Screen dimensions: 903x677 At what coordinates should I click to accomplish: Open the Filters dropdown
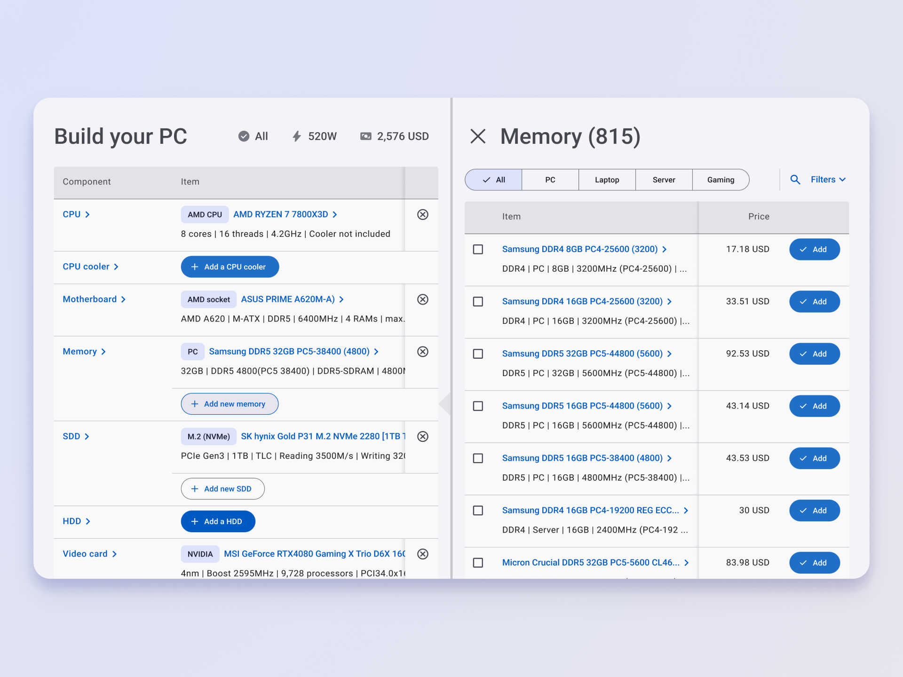tap(828, 180)
